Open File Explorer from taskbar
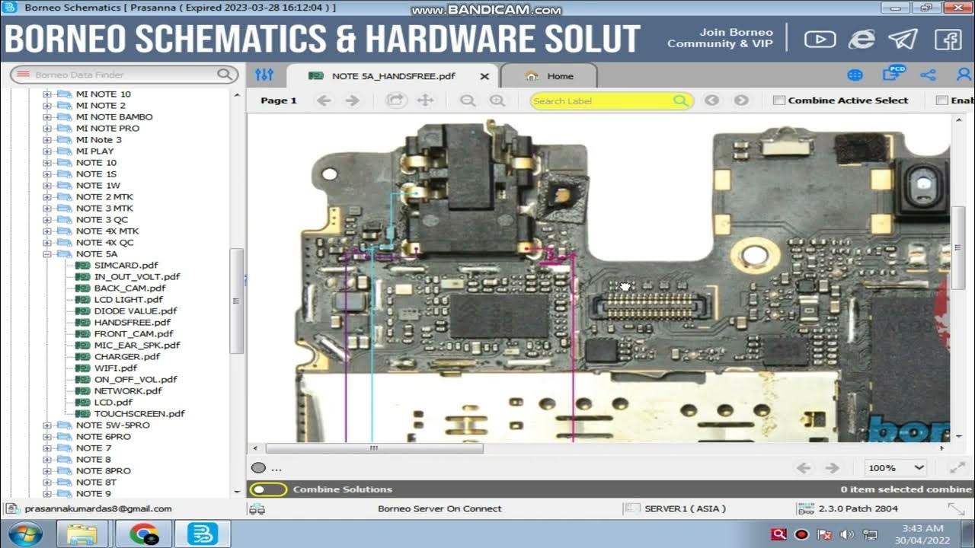Viewport: 975px width, 548px height. 82,534
